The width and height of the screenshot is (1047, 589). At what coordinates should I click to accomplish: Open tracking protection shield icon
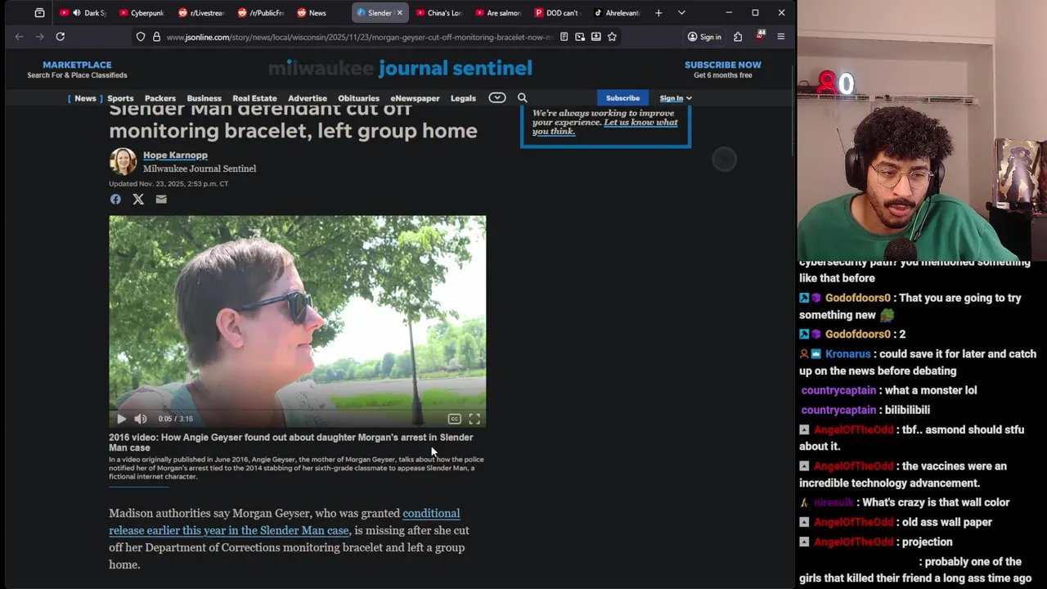tap(141, 37)
